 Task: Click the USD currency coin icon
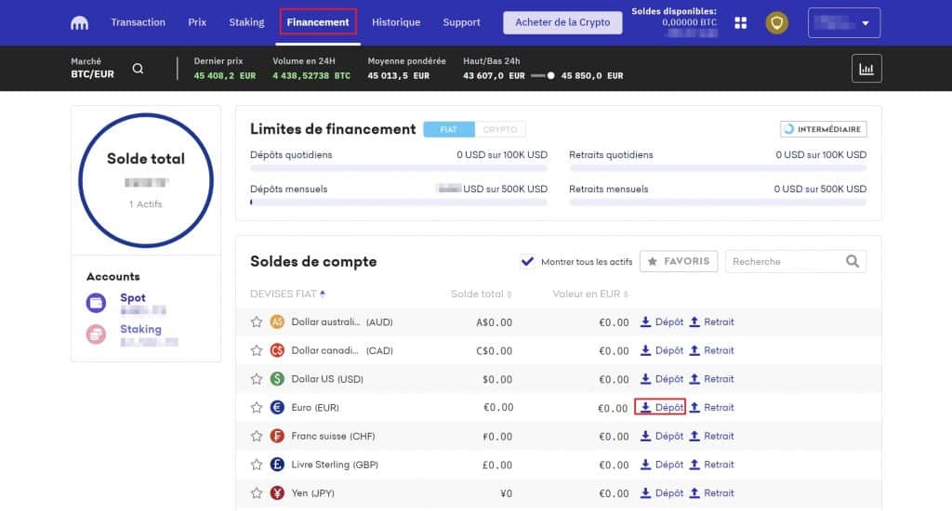click(277, 379)
